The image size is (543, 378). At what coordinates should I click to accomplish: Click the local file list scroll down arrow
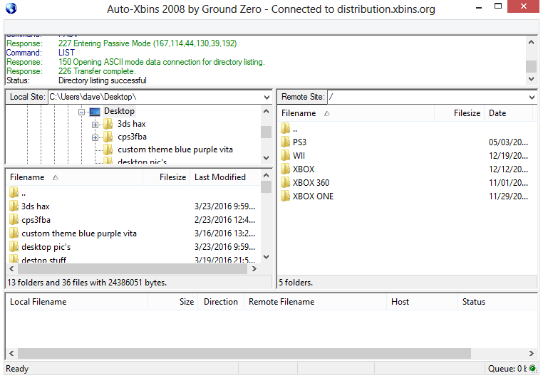266,256
